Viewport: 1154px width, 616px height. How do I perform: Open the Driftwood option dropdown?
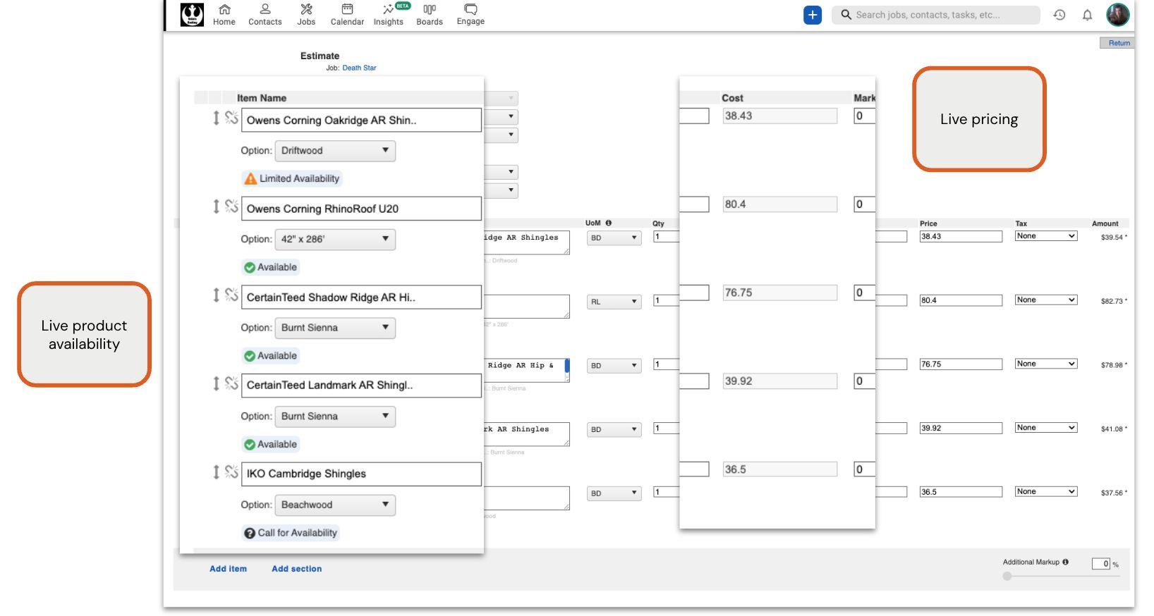click(x=335, y=151)
